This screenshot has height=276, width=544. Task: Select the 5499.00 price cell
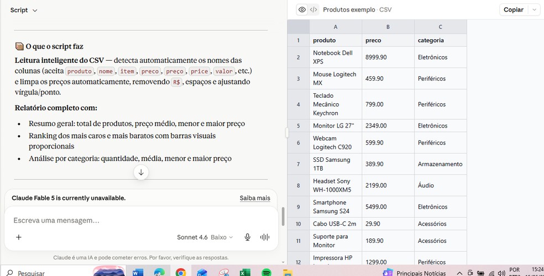tap(388, 207)
